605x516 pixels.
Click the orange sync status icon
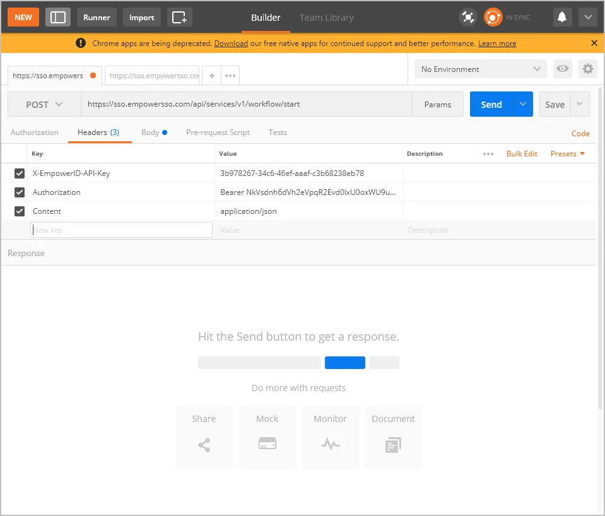[493, 17]
